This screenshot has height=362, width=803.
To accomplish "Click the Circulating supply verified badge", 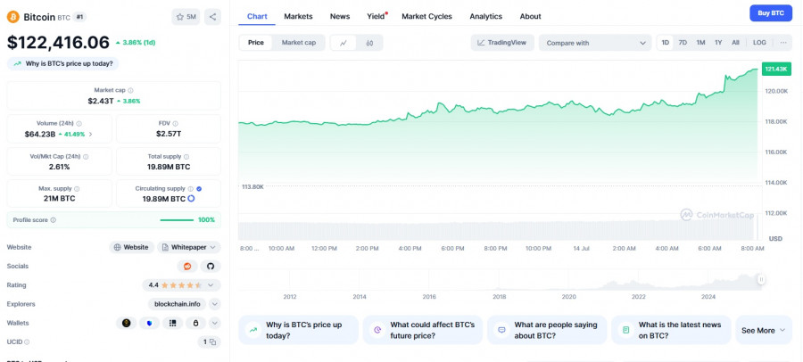I will click(x=199, y=189).
